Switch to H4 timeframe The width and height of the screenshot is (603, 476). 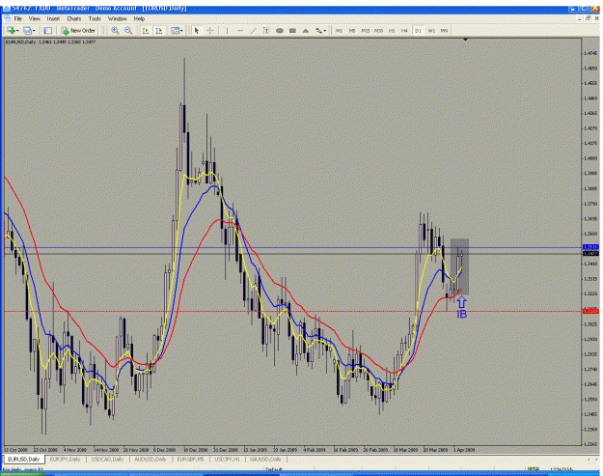click(404, 31)
